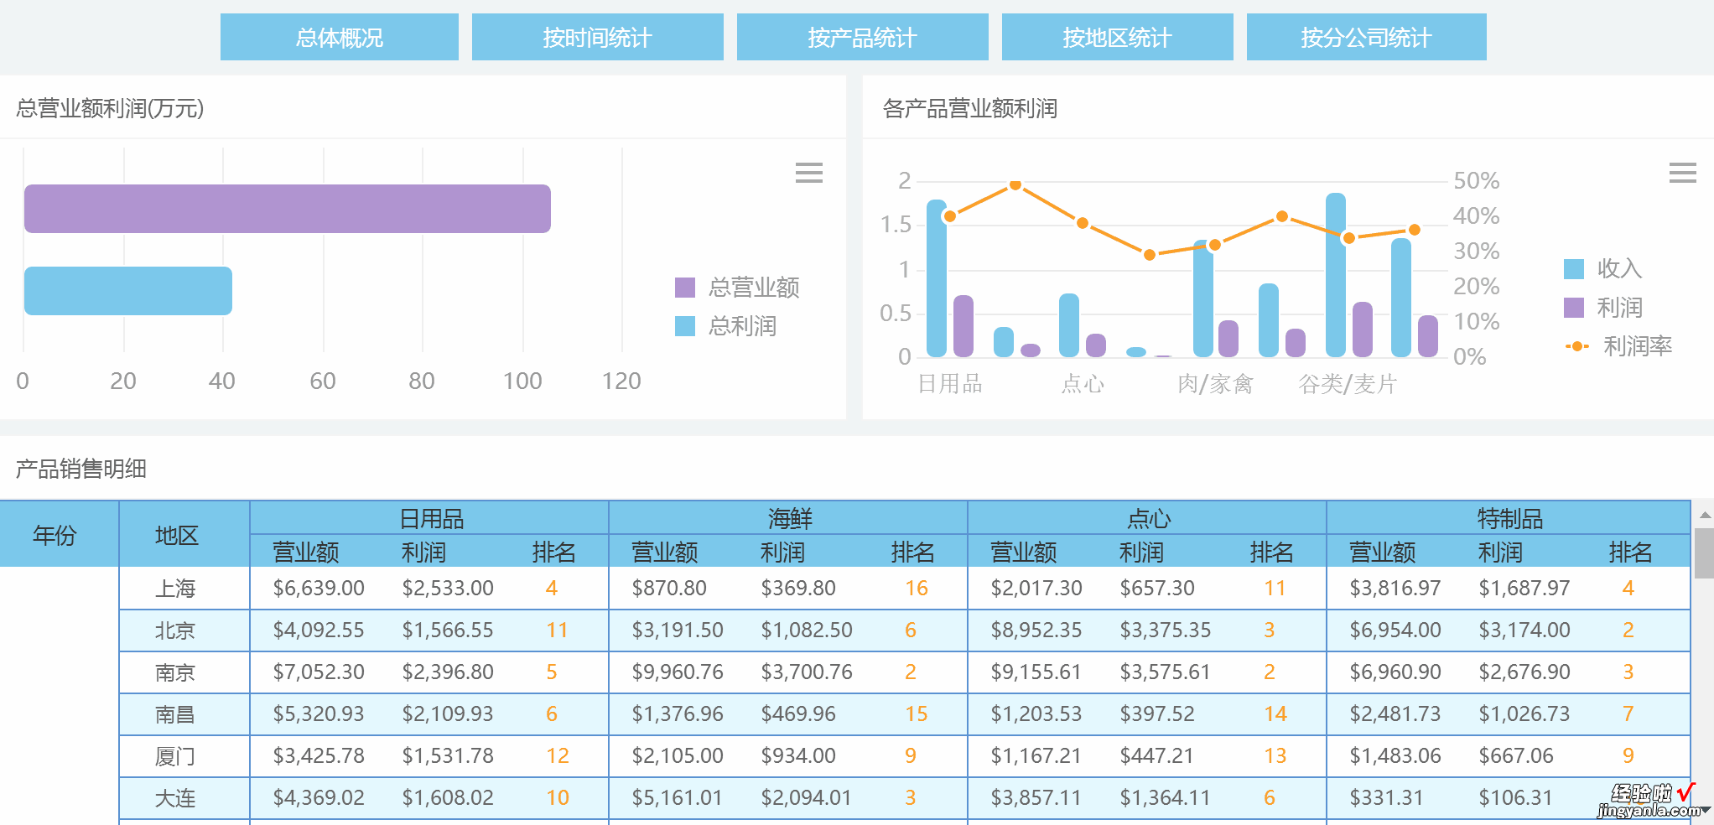Click the 总营业额利润(万元) chart title

click(110, 108)
